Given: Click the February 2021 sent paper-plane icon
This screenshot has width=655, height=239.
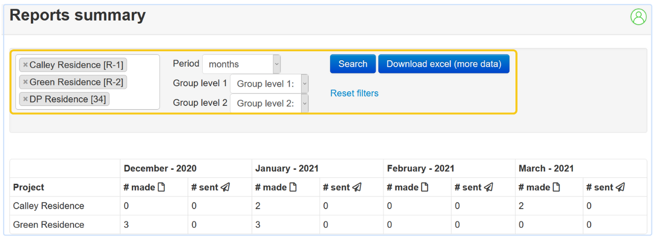Looking at the screenshot, I should click(x=489, y=187).
